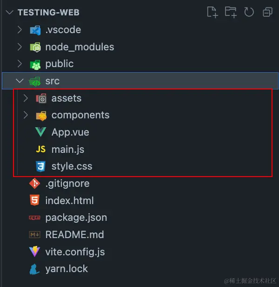This screenshot has width=279, height=287.
Task: Click the New Folder icon
Action: coord(231,13)
